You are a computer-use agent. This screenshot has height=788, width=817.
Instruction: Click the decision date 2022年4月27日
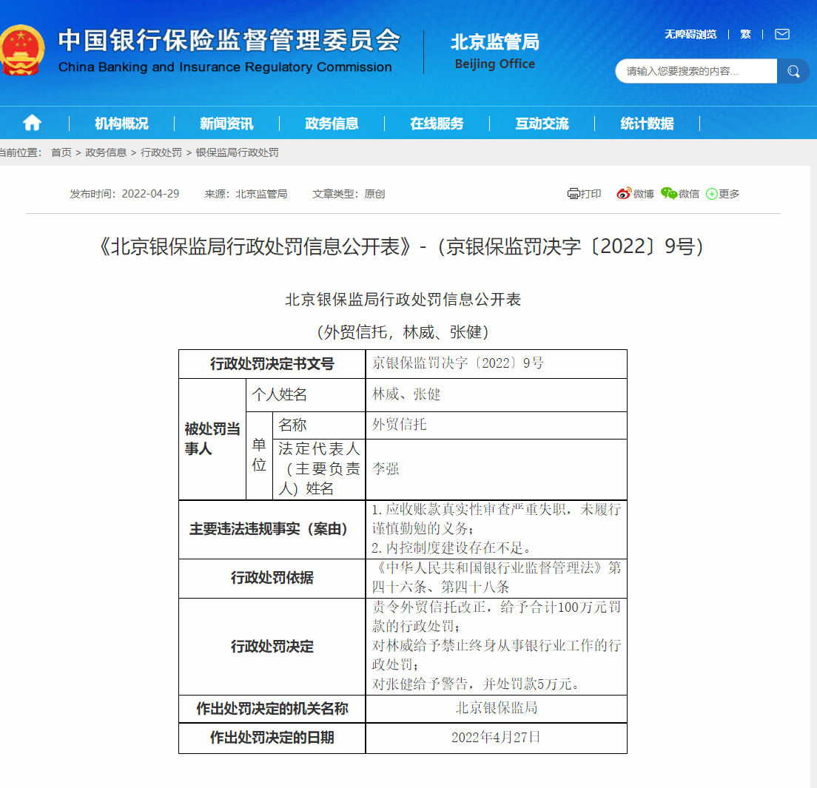[496, 738]
